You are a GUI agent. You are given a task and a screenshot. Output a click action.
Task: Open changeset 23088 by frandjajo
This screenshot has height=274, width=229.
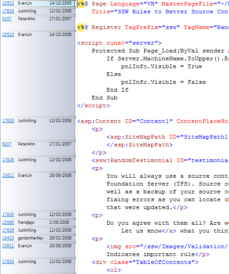coord(8,222)
